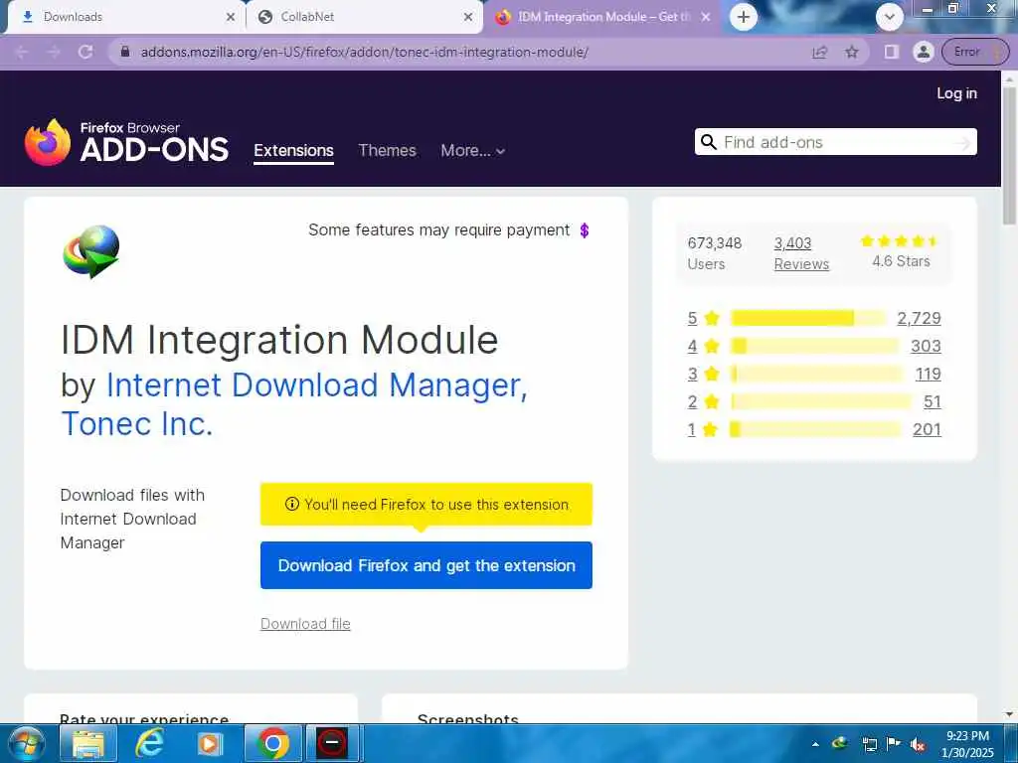Go back with browser back arrow
The height and width of the screenshot is (763, 1018).
click(x=21, y=52)
